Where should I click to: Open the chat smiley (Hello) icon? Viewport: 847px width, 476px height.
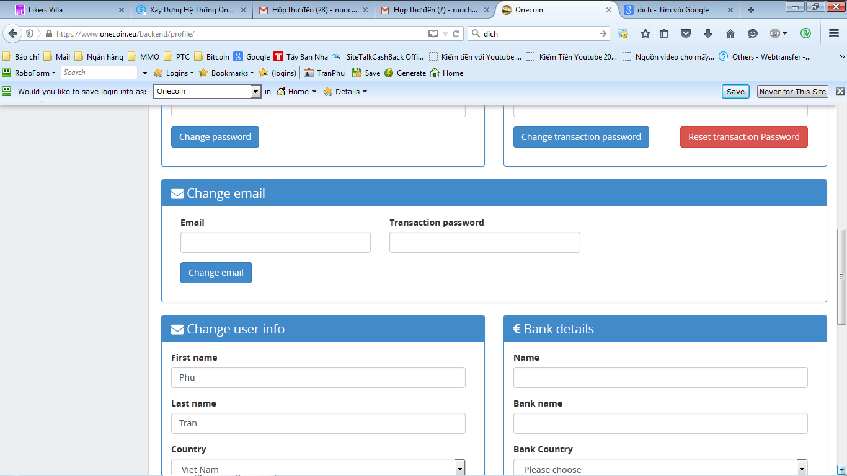click(753, 33)
